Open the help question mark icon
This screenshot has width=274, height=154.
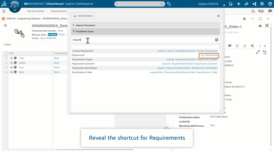coord(270,4)
